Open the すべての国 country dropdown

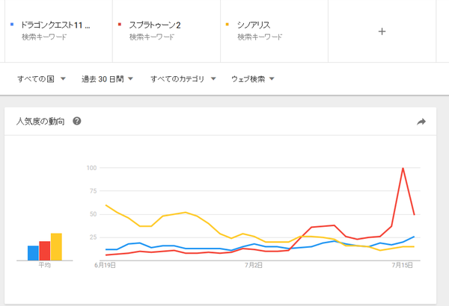pos(41,79)
